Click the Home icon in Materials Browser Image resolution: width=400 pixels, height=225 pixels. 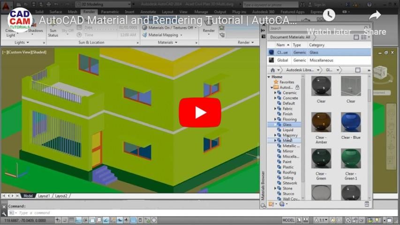pyautogui.click(x=273, y=70)
